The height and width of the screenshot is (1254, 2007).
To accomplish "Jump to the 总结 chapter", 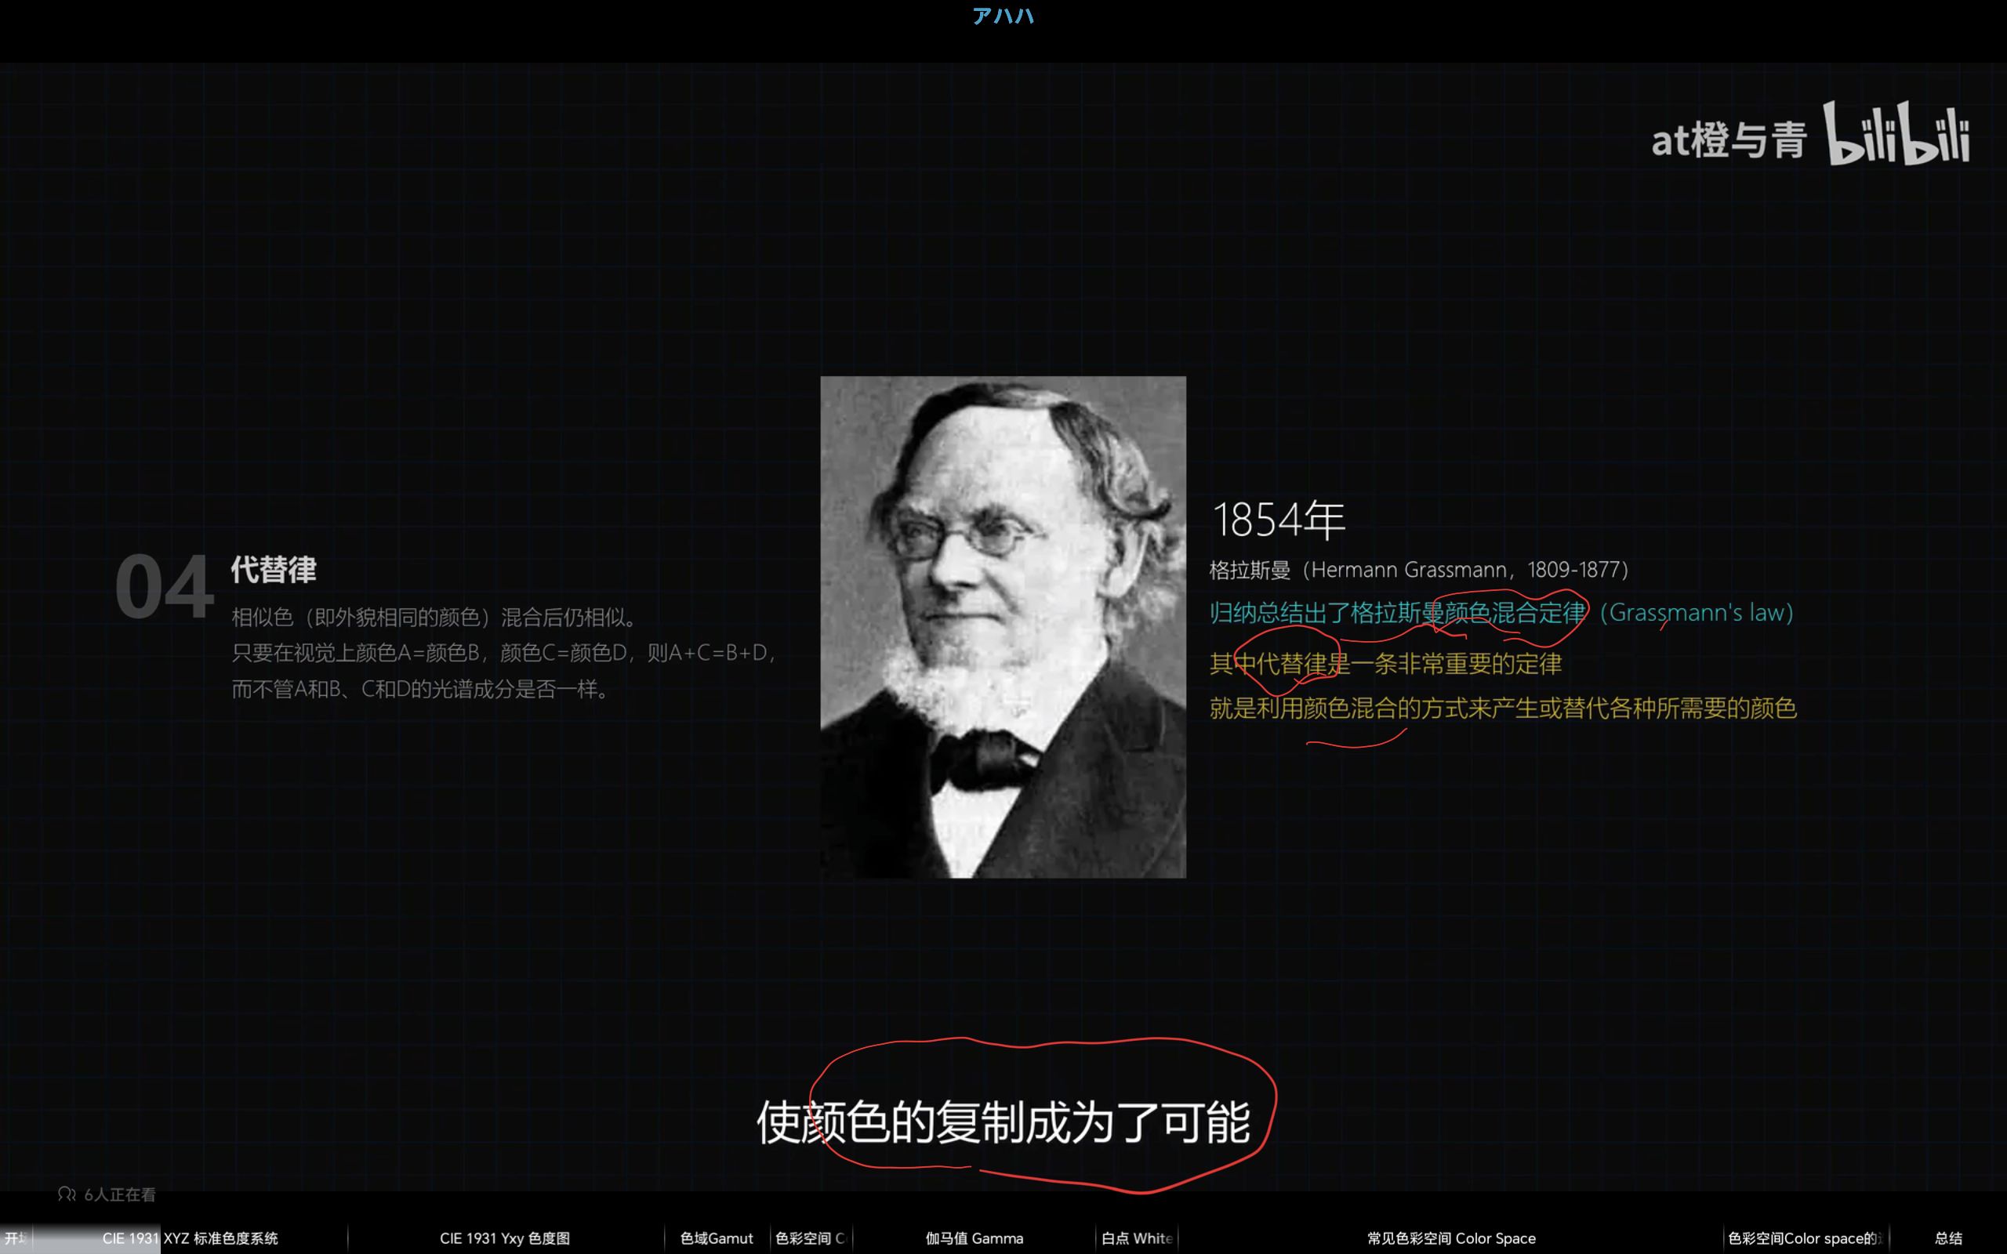I will coord(1948,1238).
